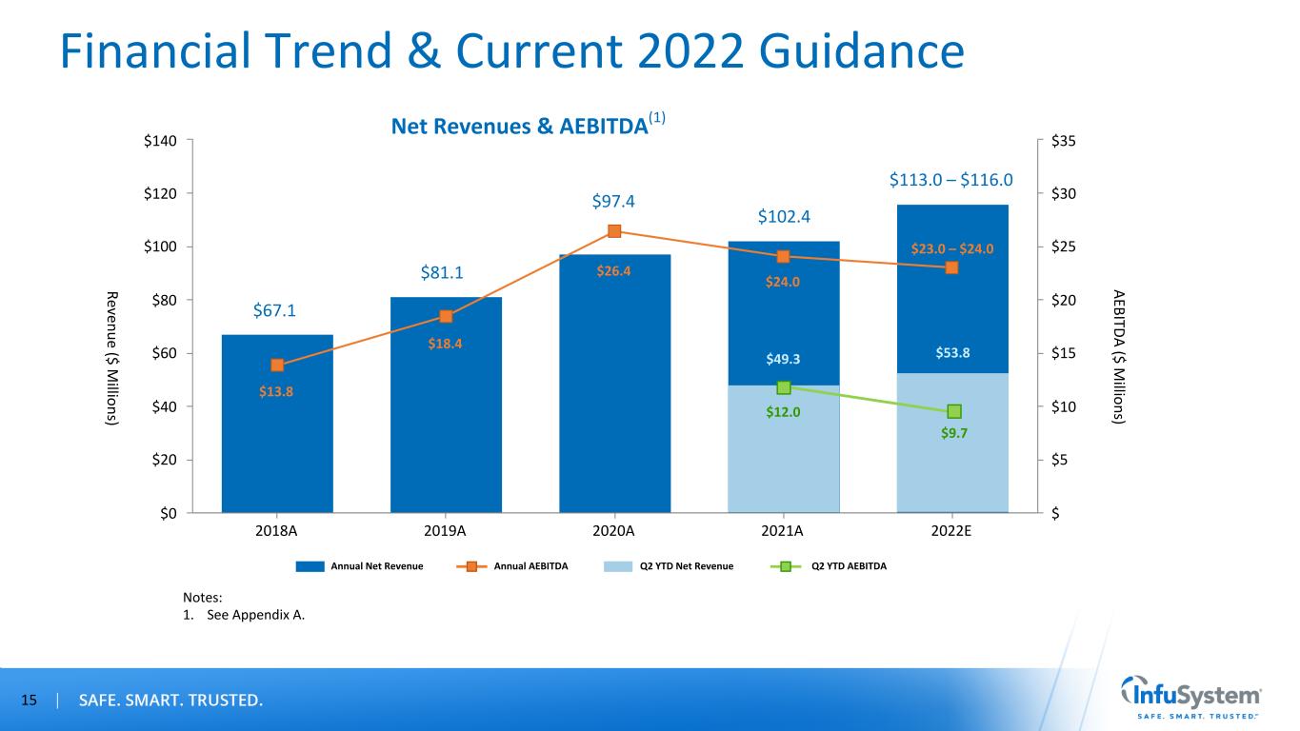Click the 2021A green Q2 YTD AEBITDA marker

(x=783, y=387)
